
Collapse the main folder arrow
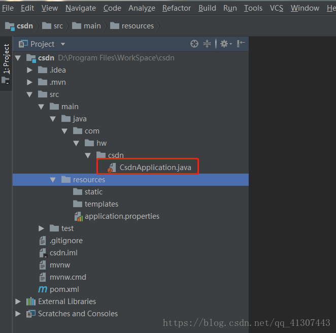pyautogui.click(x=41, y=107)
